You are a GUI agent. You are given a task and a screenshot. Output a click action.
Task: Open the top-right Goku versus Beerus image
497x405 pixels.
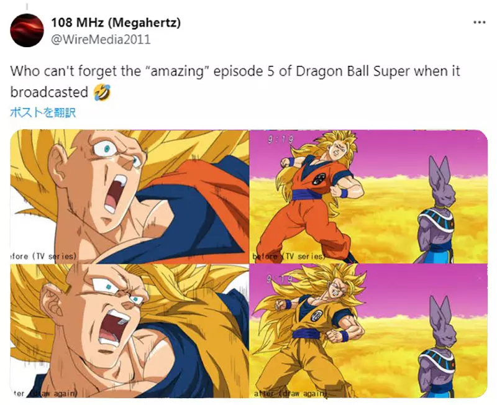point(368,196)
